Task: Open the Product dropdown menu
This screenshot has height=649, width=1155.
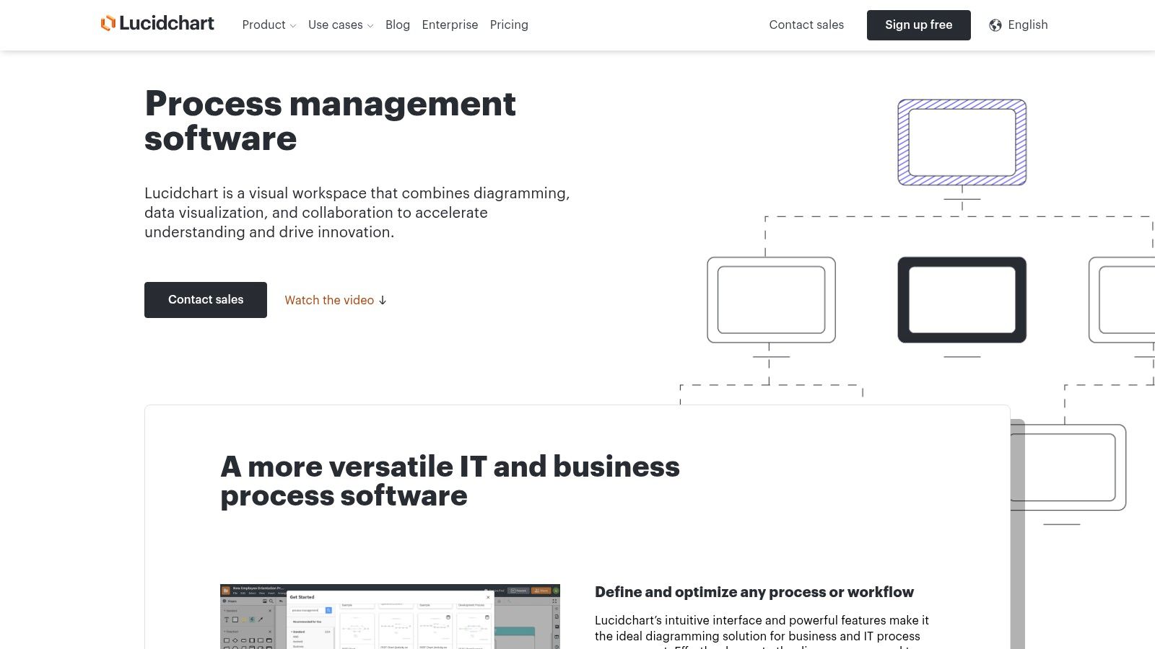Action: [x=269, y=25]
